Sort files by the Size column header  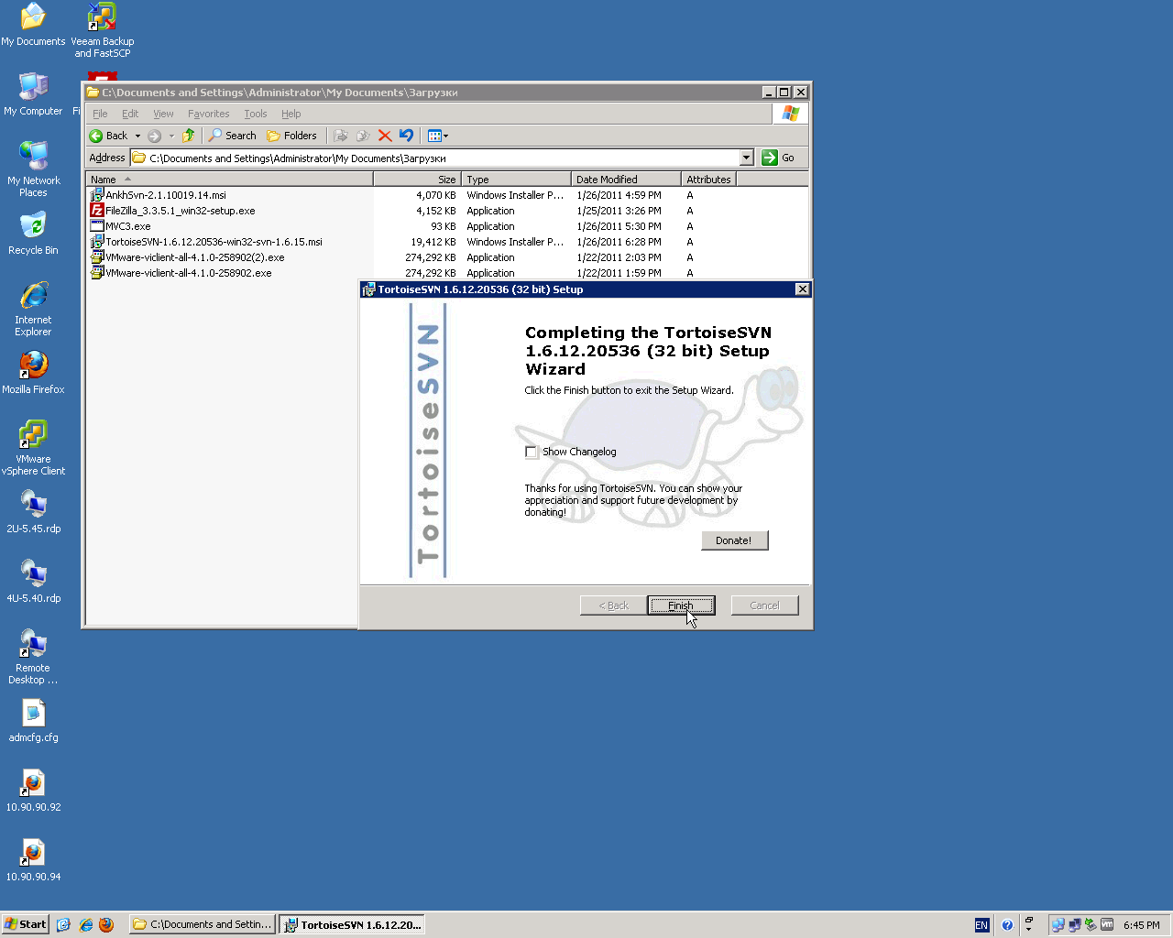[416, 180]
